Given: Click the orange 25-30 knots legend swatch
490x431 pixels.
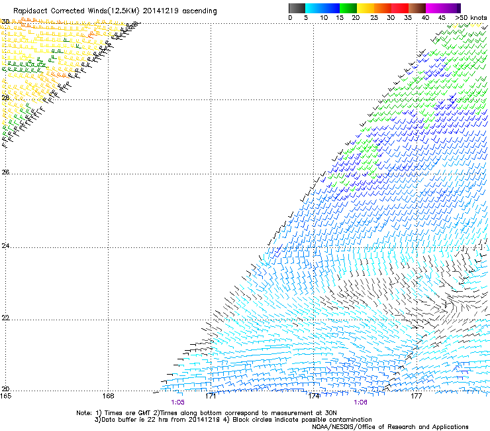Looking at the screenshot, I should tap(383, 8).
